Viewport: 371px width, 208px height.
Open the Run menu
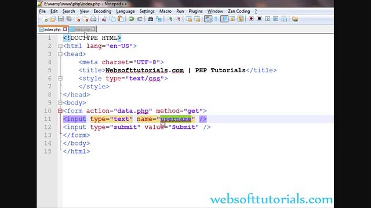(x=180, y=12)
